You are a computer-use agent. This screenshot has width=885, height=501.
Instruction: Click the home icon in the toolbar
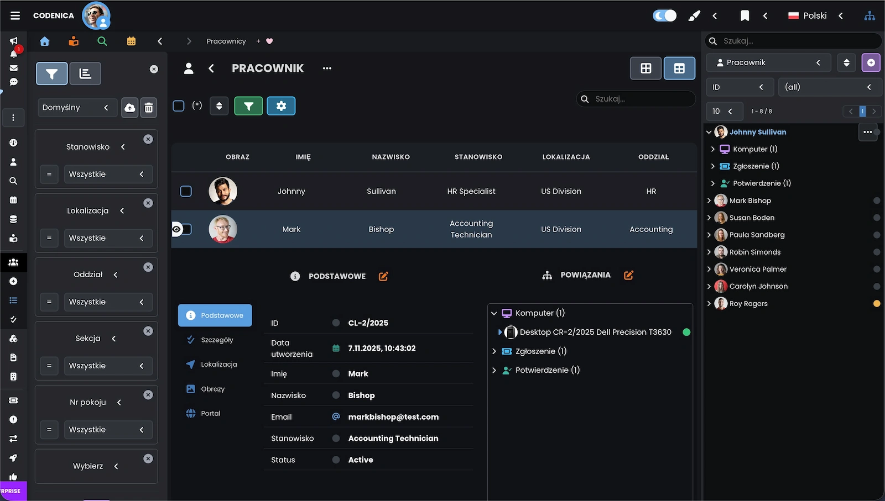pos(45,41)
